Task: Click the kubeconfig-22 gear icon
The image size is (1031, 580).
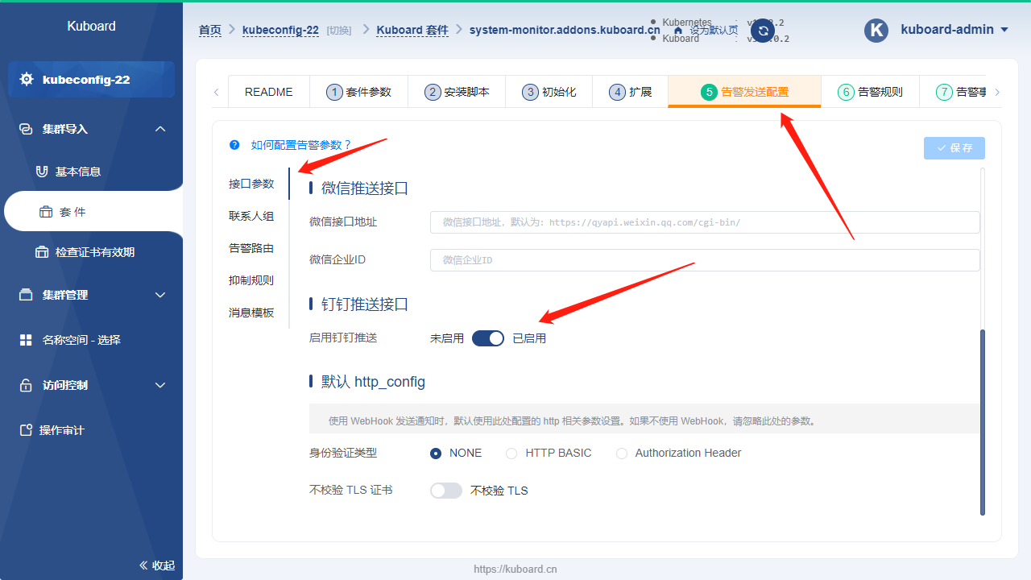Action: click(x=27, y=80)
